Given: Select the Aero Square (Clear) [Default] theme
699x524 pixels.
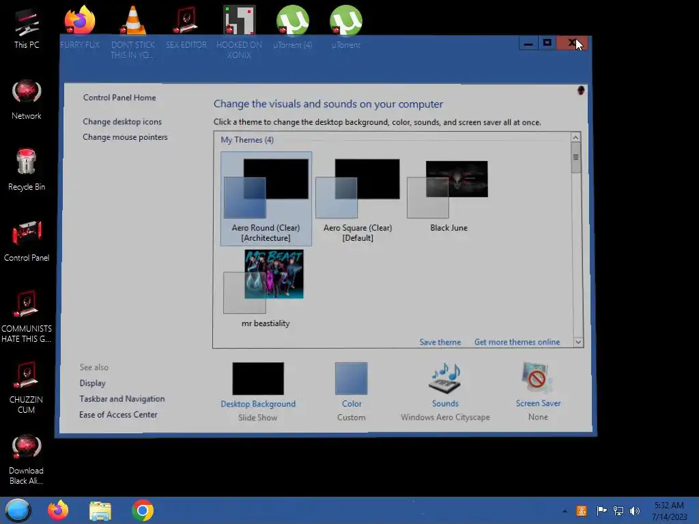Looking at the screenshot, I should click(358, 199).
